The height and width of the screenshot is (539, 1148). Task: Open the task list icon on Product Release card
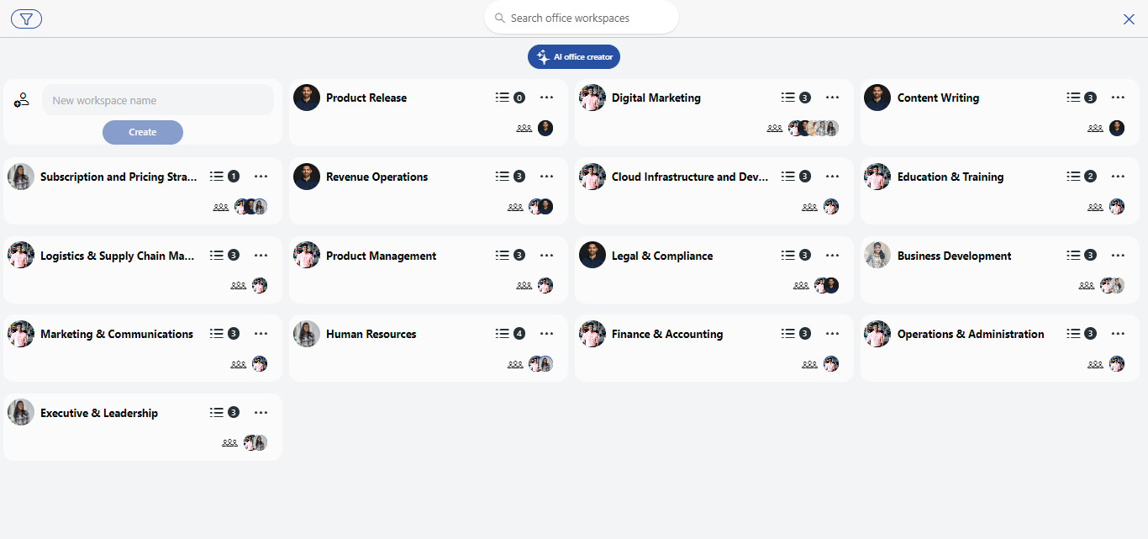[x=502, y=97]
